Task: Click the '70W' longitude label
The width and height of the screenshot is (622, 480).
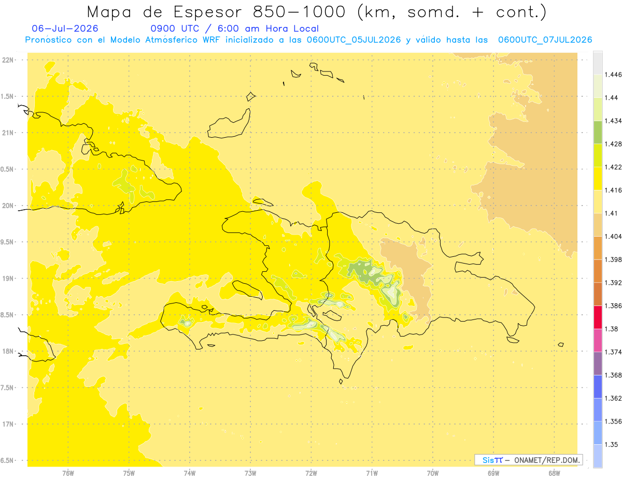Action: (x=433, y=473)
